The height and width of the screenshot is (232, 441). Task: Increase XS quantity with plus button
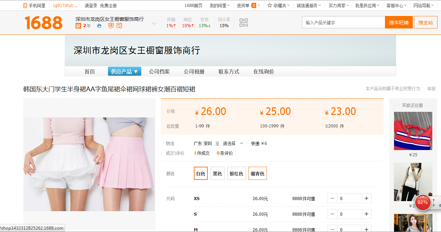366,199
